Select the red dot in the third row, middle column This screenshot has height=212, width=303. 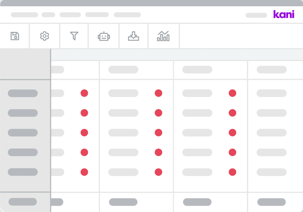(158, 133)
